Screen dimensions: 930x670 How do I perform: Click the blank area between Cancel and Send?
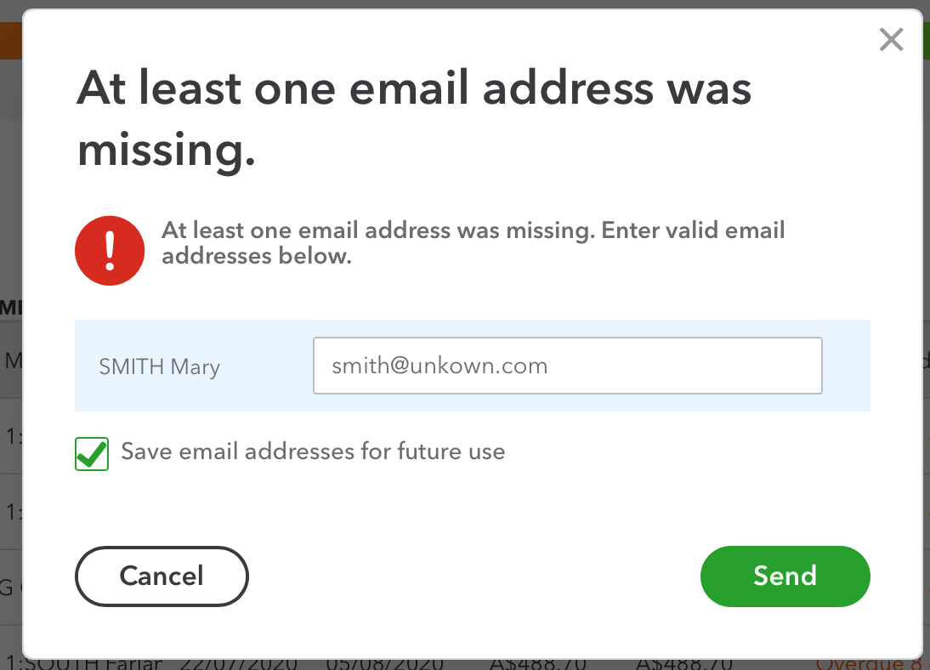click(473, 576)
